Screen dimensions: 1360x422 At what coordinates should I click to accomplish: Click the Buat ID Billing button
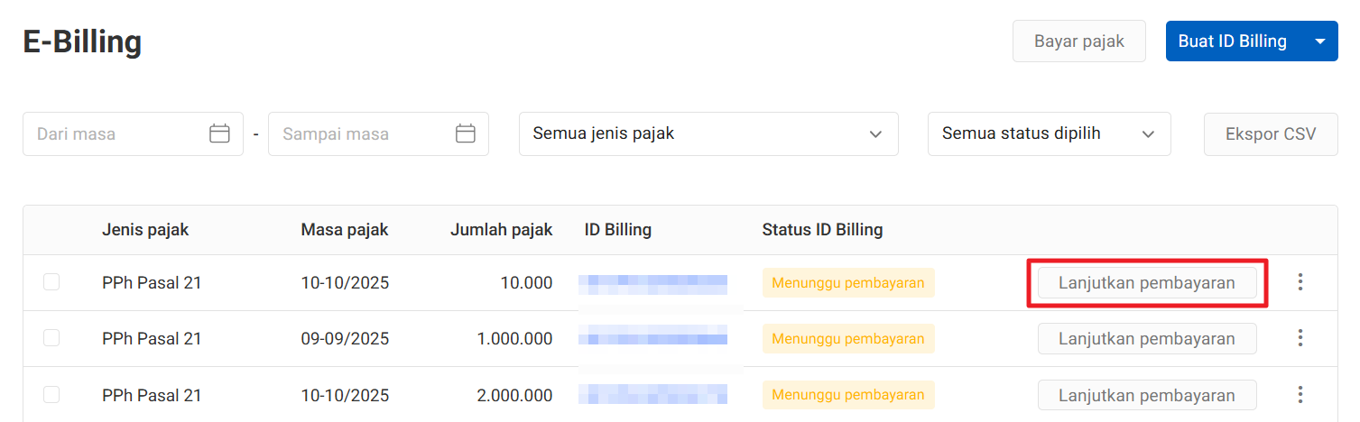click(1232, 41)
